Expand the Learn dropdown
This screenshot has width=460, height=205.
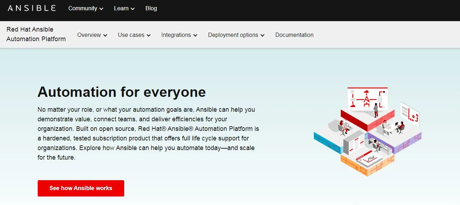(x=124, y=8)
